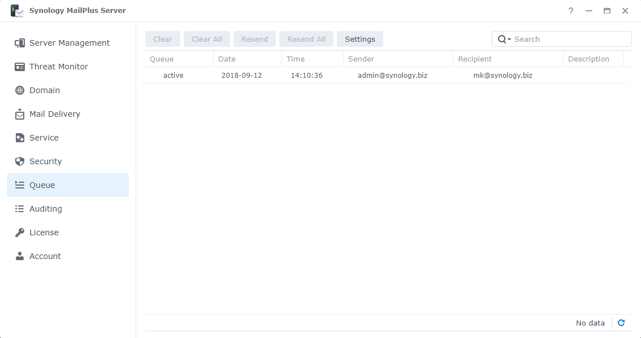The height and width of the screenshot is (338, 641).
Task: Open the Domain section
Action: [68, 90]
